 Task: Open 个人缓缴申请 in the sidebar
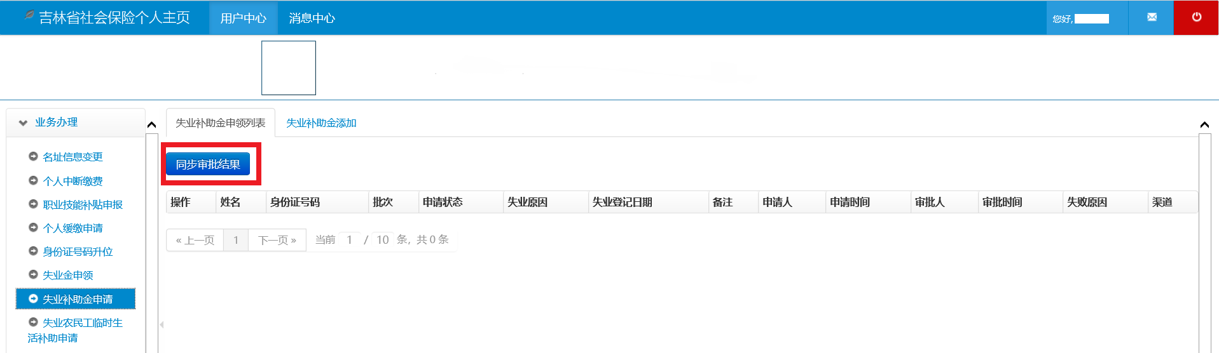pyautogui.click(x=72, y=228)
